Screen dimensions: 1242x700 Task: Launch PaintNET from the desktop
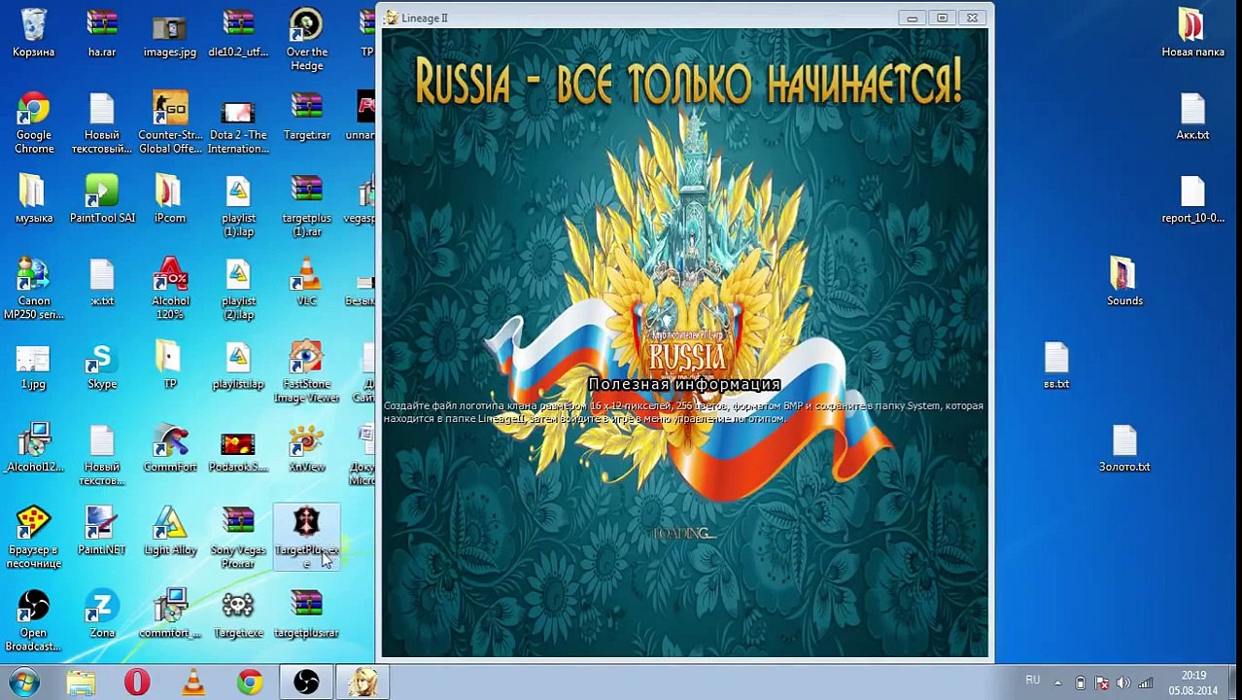point(101,531)
